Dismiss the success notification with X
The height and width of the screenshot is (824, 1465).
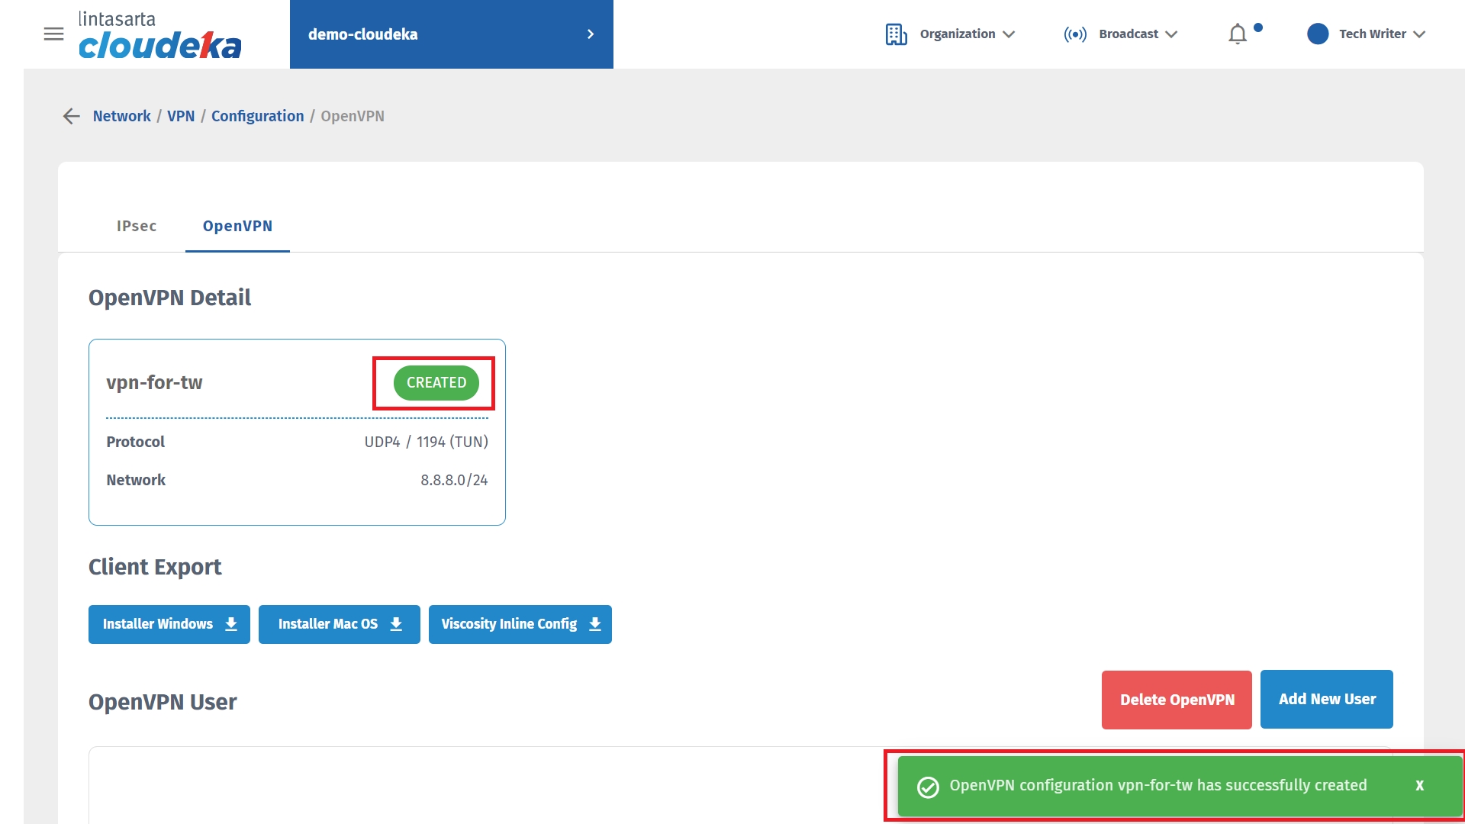coord(1420,786)
